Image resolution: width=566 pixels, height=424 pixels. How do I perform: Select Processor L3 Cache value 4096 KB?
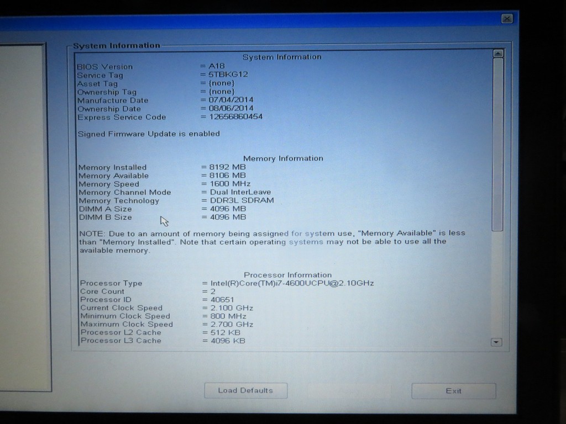coord(228,341)
